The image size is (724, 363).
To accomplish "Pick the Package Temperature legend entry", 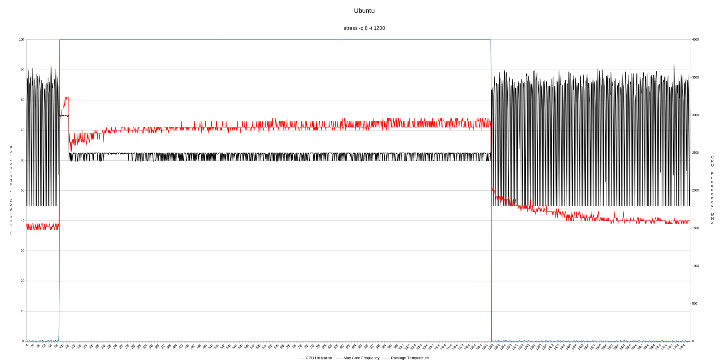I will click(x=406, y=358).
